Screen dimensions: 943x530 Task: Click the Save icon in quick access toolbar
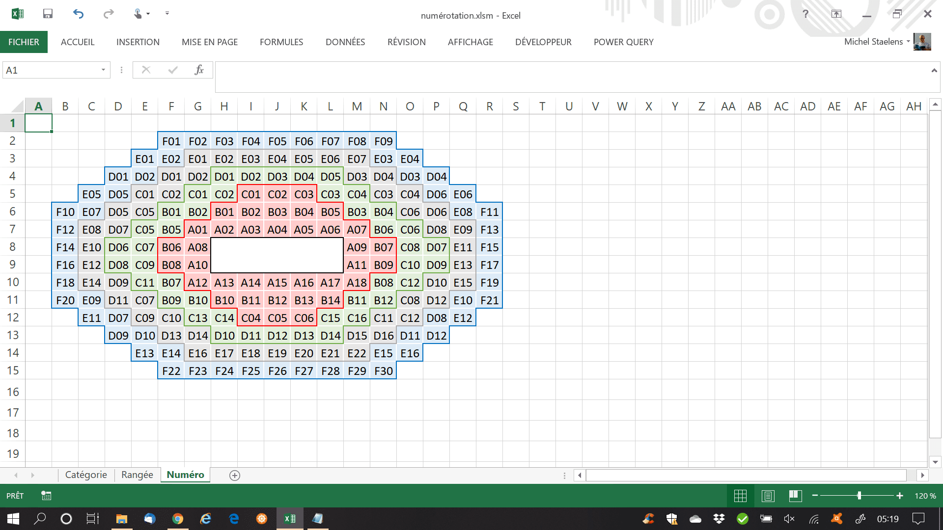48,14
